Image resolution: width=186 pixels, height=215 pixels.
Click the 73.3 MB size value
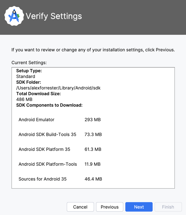(x=93, y=134)
